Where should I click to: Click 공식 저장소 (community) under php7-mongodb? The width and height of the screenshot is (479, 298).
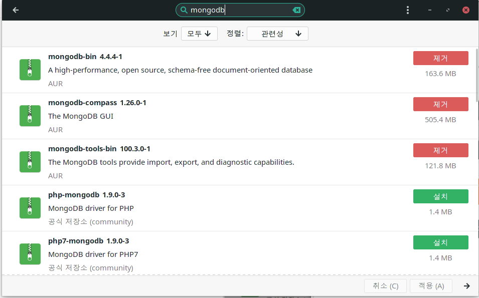point(91,268)
